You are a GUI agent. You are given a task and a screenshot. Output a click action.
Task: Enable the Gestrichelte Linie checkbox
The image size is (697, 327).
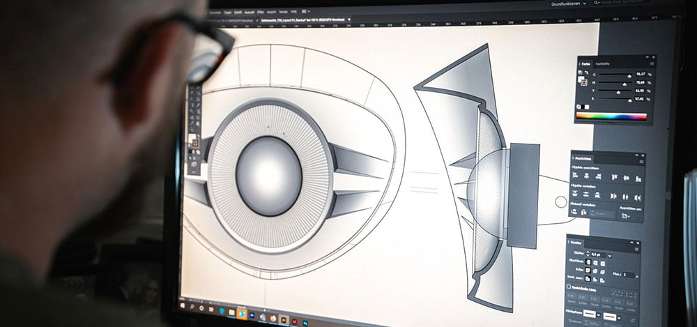pyautogui.click(x=569, y=287)
